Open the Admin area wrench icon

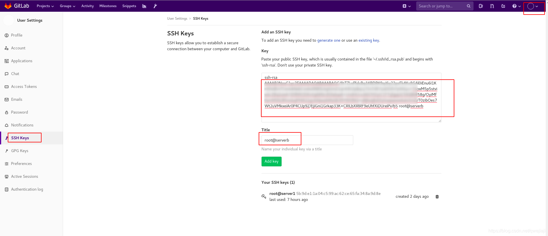click(155, 6)
